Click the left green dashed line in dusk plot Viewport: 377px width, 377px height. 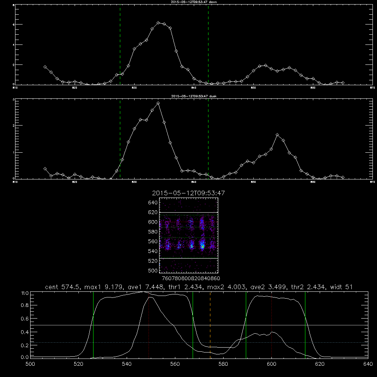point(120,139)
